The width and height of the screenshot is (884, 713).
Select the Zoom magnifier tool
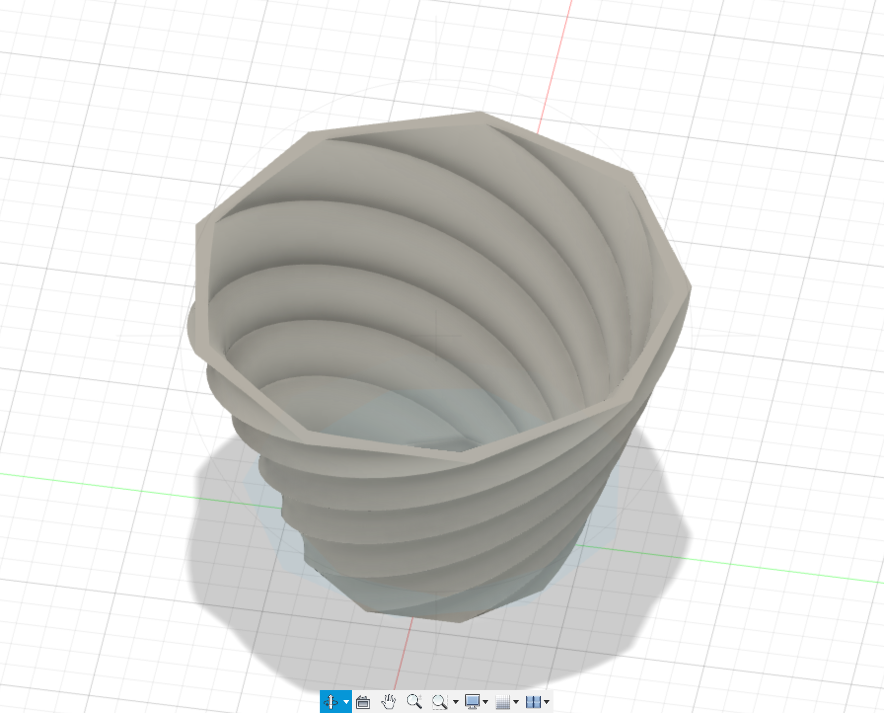point(414,702)
